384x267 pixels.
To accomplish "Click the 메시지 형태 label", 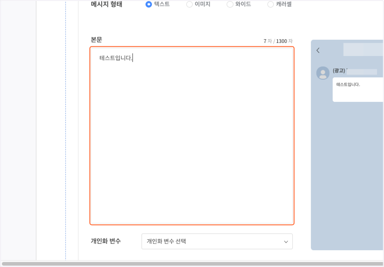I will pyautogui.click(x=107, y=4).
